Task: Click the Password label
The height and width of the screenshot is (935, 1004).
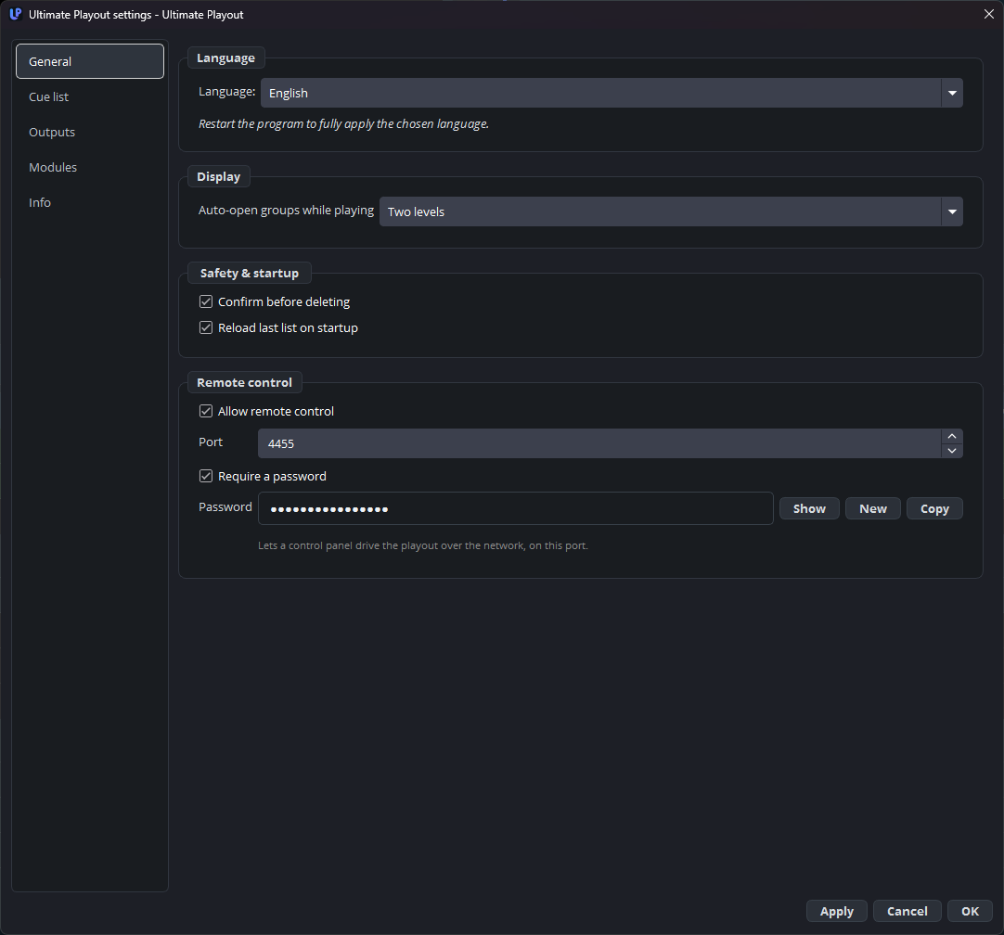Action: (225, 506)
